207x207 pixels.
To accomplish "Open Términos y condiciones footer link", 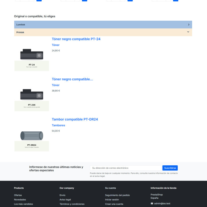I will 72,204.
